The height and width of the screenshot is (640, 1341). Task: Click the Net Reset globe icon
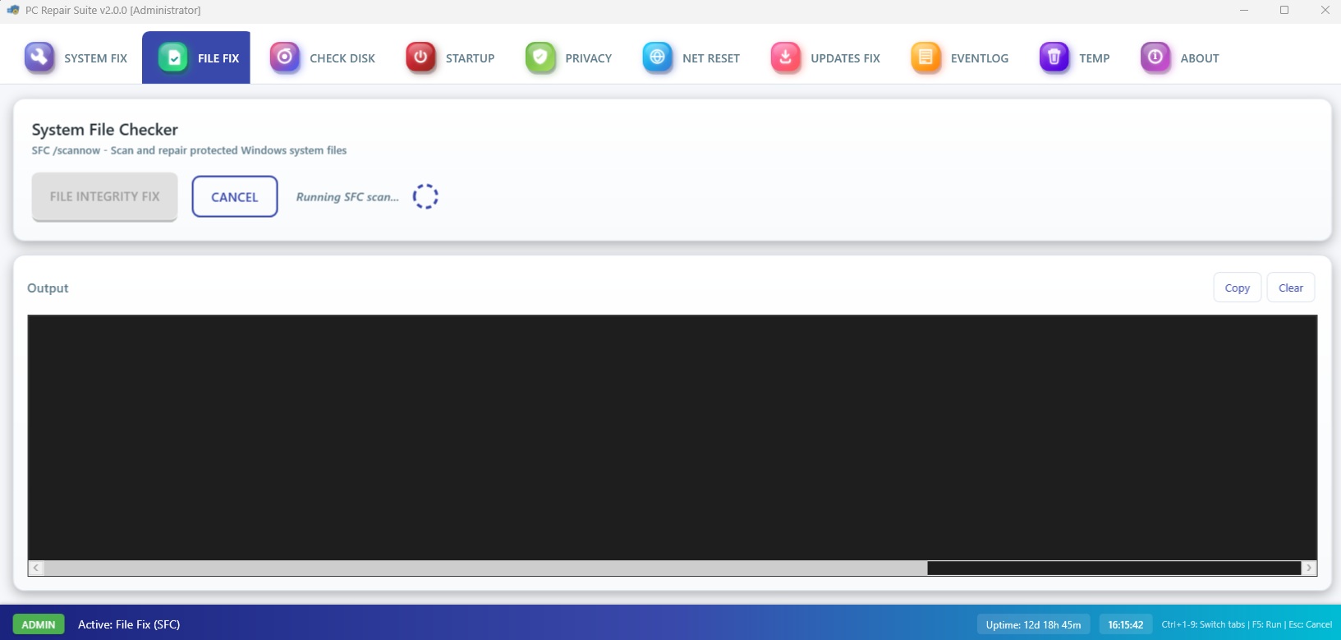coord(657,58)
